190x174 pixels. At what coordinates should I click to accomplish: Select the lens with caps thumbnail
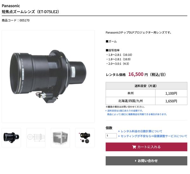pyautogui.click(x=85, y=138)
